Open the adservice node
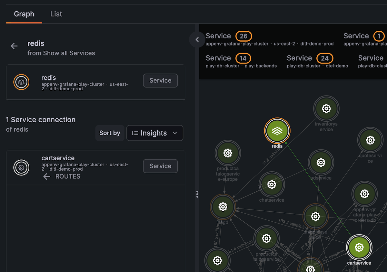Screen dimensions: 387x272 click(321, 163)
